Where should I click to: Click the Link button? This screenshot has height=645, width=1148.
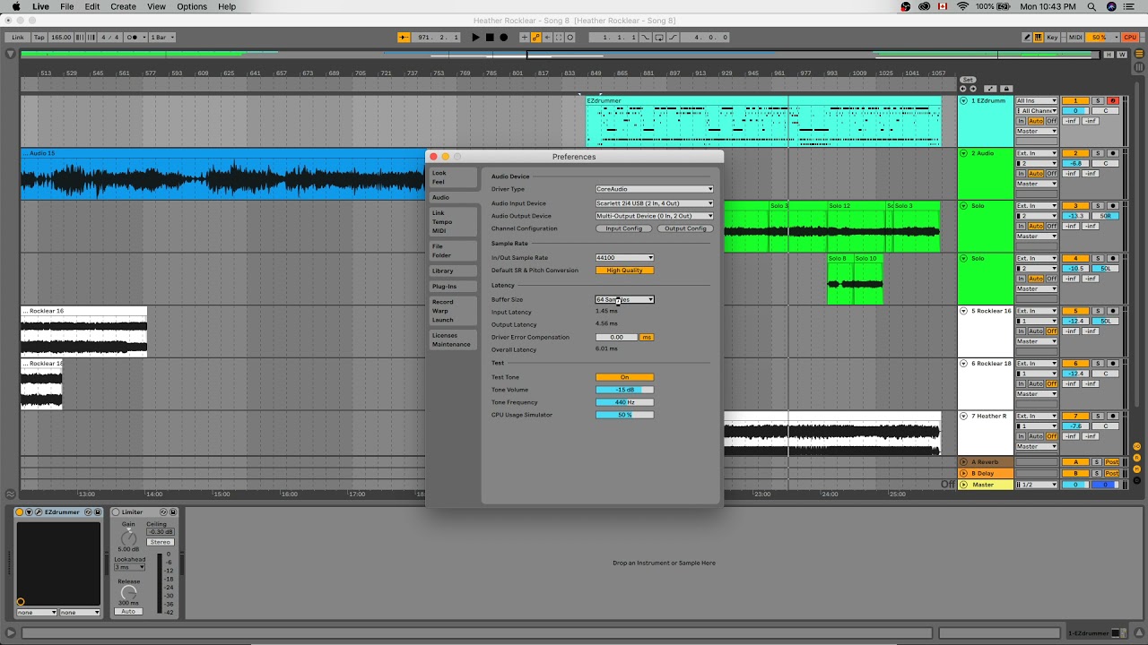18,38
